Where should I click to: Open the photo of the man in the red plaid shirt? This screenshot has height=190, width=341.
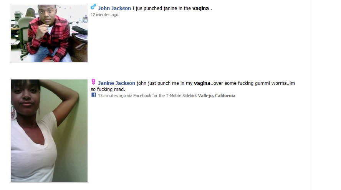[49, 33]
